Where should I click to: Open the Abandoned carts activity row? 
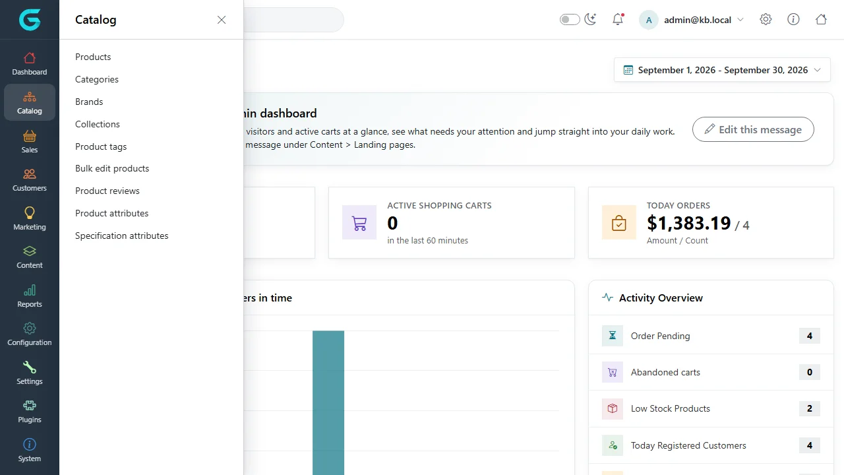[x=711, y=372]
